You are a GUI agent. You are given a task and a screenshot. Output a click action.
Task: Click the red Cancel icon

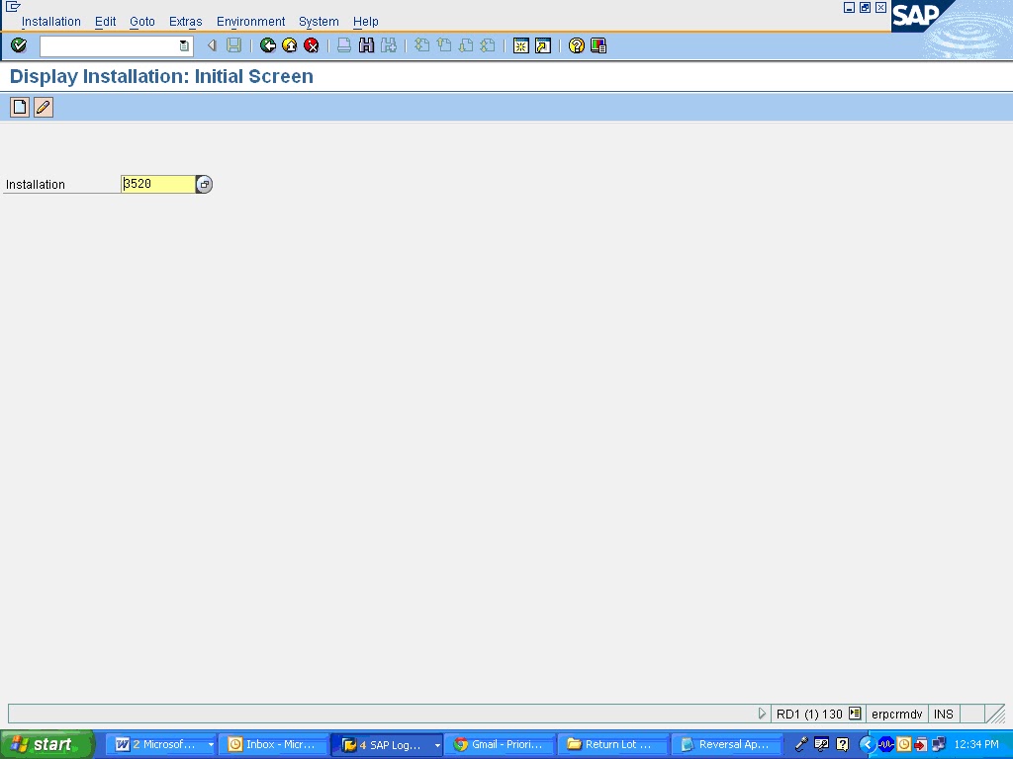pos(312,45)
